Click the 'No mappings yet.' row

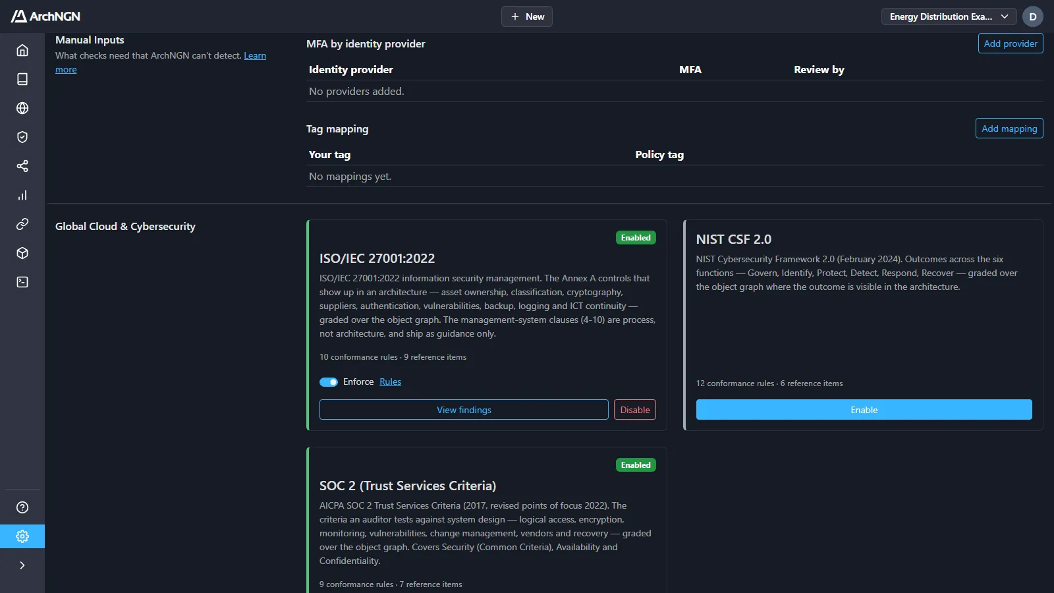pos(675,176)
